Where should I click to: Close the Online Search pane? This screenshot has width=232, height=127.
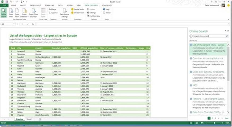click(228, 31)
